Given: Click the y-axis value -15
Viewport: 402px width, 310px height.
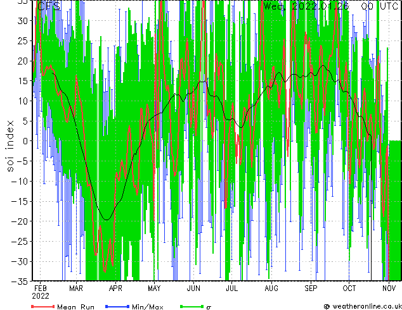Looking at the screenshot, I should coord(19,201).
